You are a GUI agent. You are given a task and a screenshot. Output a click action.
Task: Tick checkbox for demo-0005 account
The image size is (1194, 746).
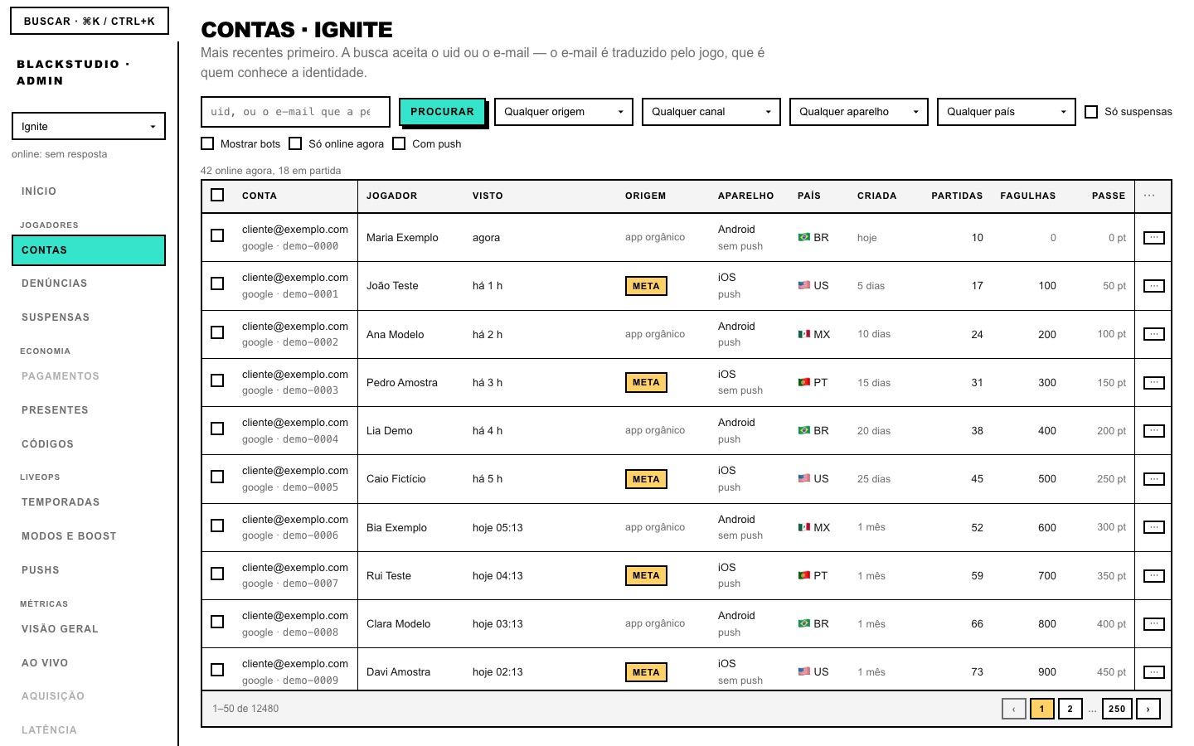pyautogui.click(x=217, y=477)
